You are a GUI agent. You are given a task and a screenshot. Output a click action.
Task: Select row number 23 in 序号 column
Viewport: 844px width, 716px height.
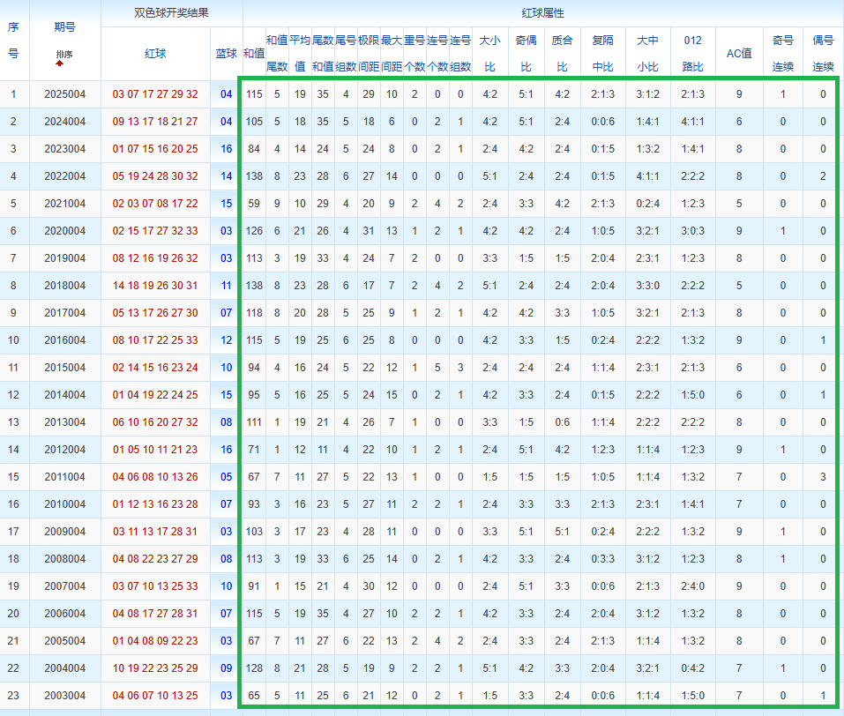click(x=14, y=696)
